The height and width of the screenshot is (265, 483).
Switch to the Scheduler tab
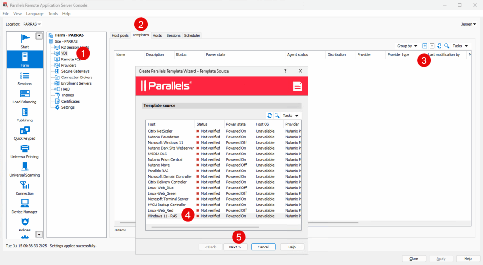click(192, 35)
